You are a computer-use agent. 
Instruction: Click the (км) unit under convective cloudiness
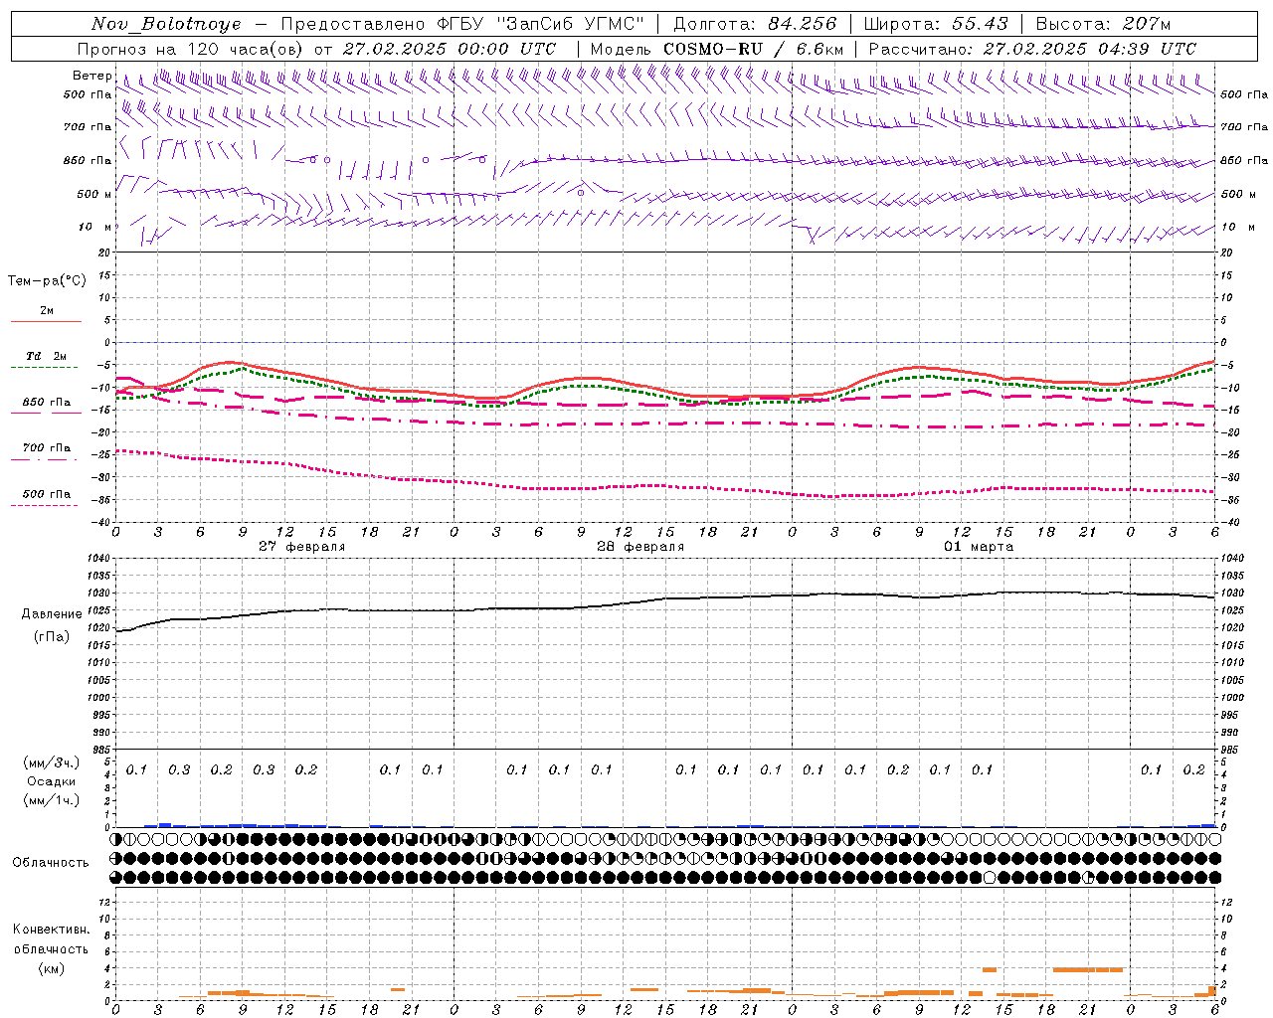[x=52, y=967]
